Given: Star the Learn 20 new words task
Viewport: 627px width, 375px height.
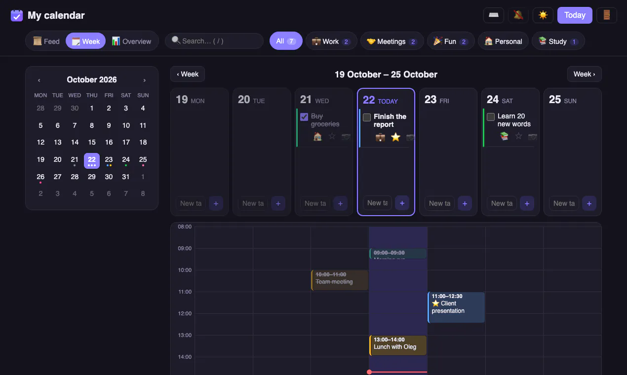Looking at the screenshot, I should pos(518,136).
